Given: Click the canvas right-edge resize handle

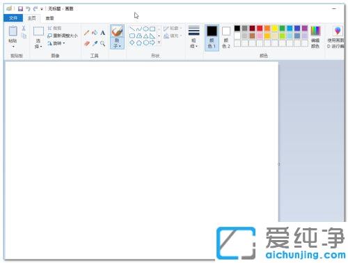Looking at the screenshot, I should tap(279, 164).
